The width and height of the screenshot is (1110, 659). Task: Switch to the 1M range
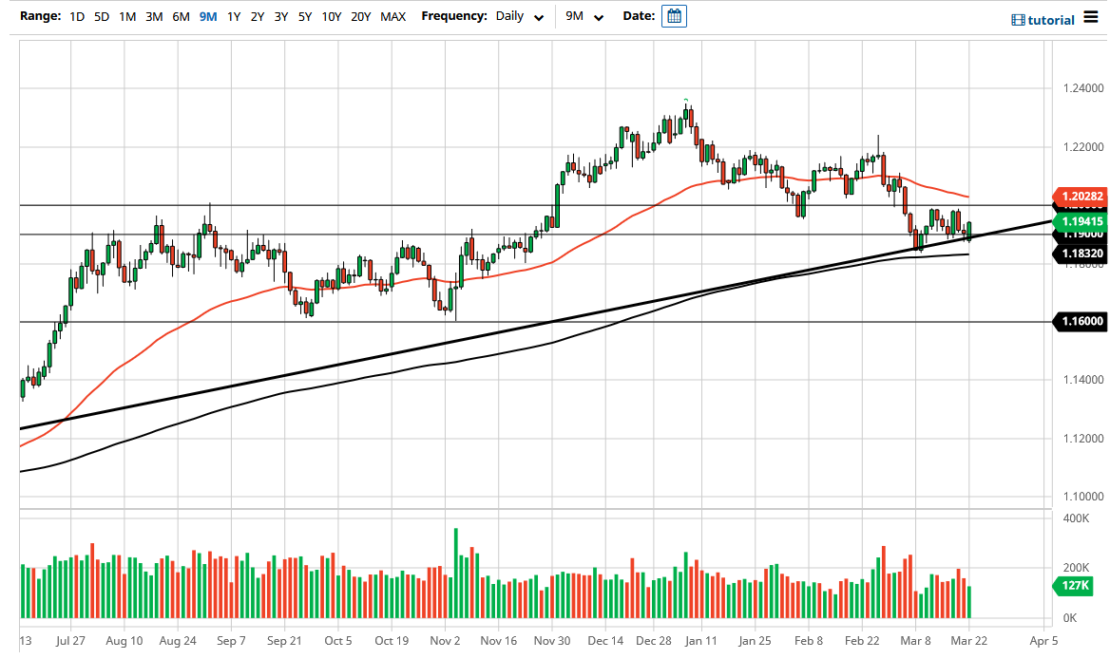[127, 16]
